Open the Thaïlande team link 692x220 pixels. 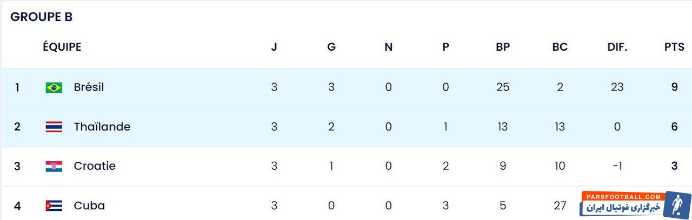pyautogui.click(x=102, y=127)
